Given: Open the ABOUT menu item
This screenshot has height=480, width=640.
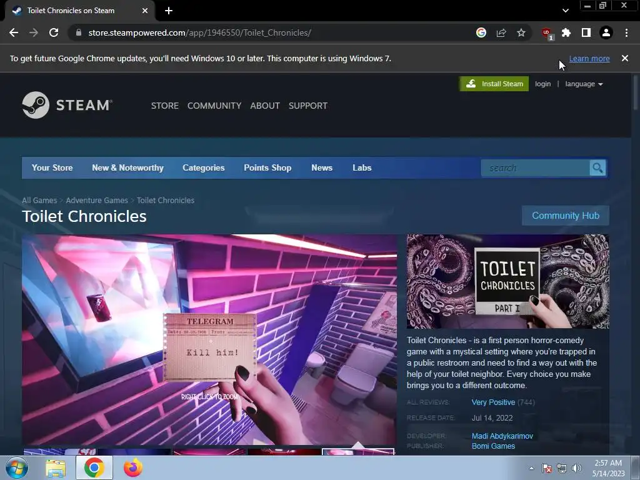Looking at the screenshot, I should pos(265,106).
